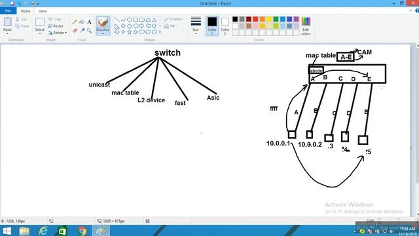Click the Brushes tool icon
419x236 pixels.
(x=103, y=22)
